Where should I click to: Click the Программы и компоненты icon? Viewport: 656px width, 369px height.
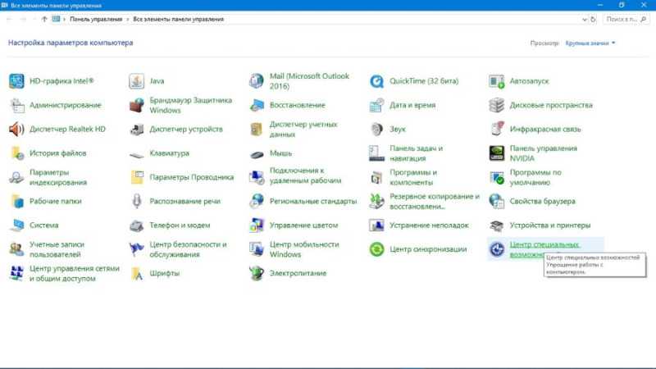(376, 177)
